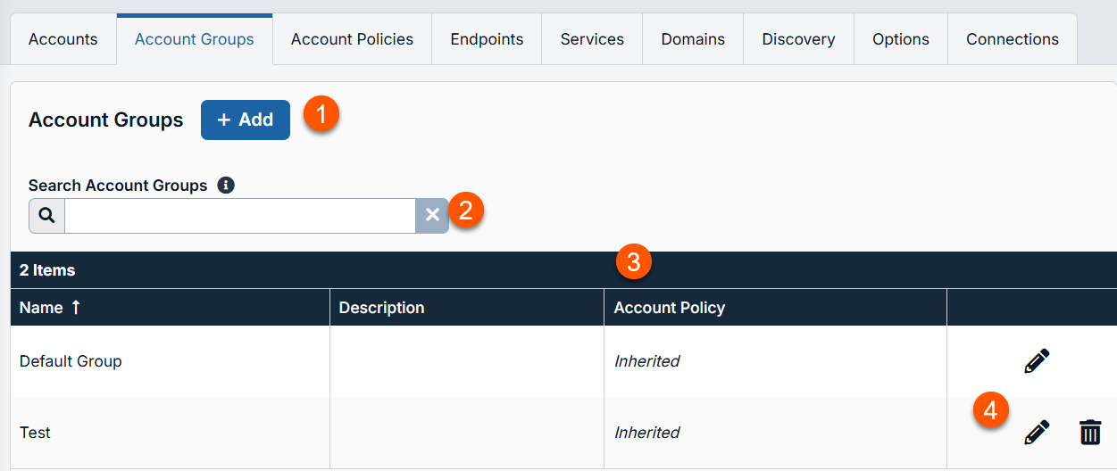
Task: Click the Add account group button
Action: (246, 120)
